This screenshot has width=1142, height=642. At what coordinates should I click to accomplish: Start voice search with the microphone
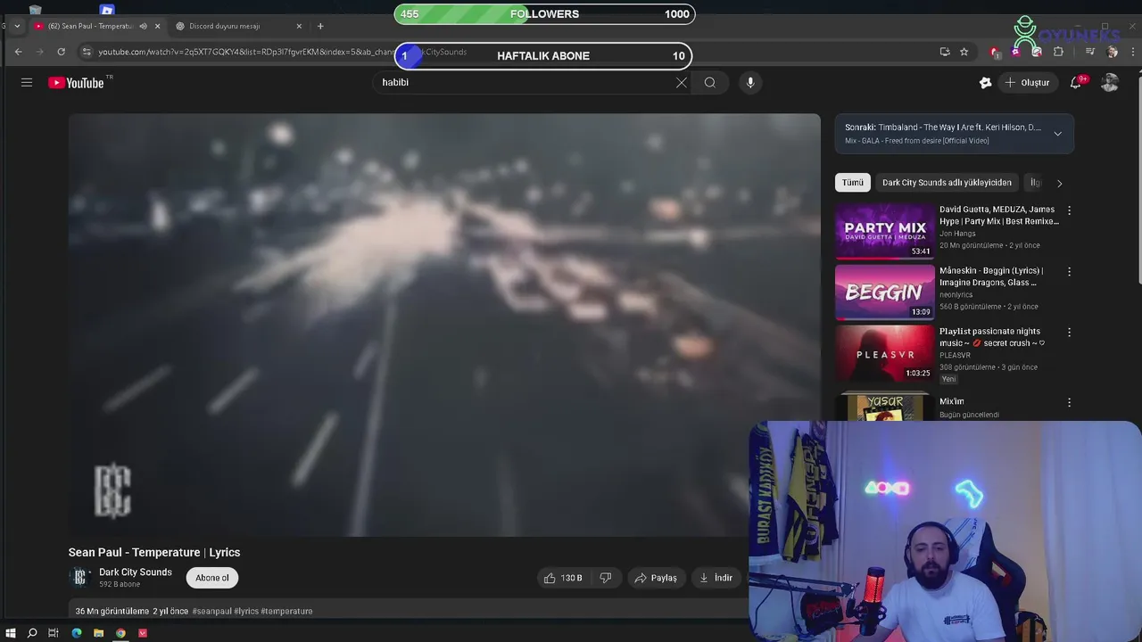click(750, 82)
